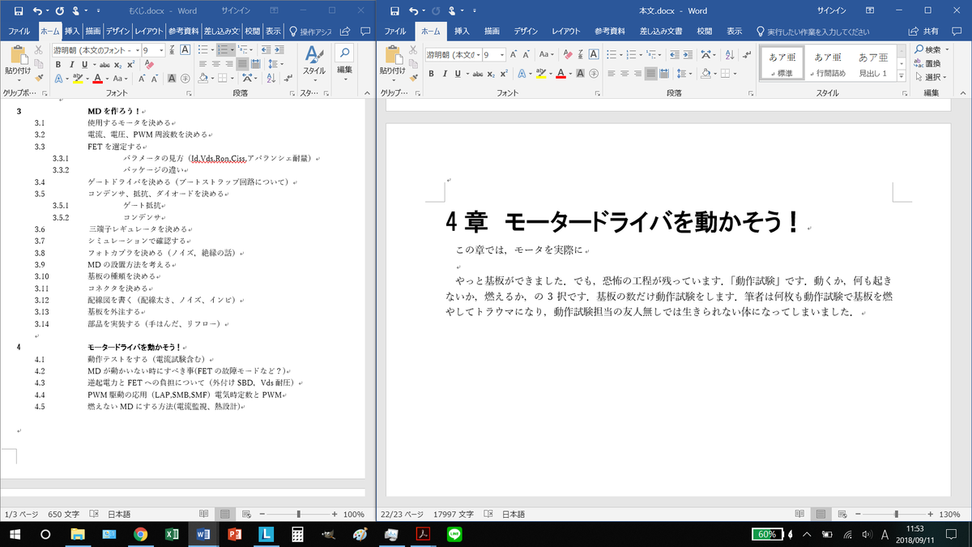Image resolution: width=972 pixels, height=547 pixels.
Task: Grow font size in 本文.docx window
Action: click(514, 54)
